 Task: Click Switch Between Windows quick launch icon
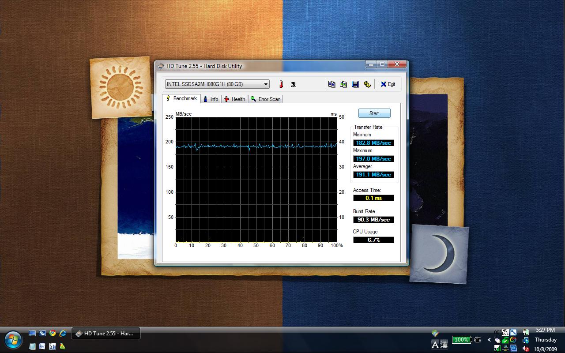tap(42, 334)
